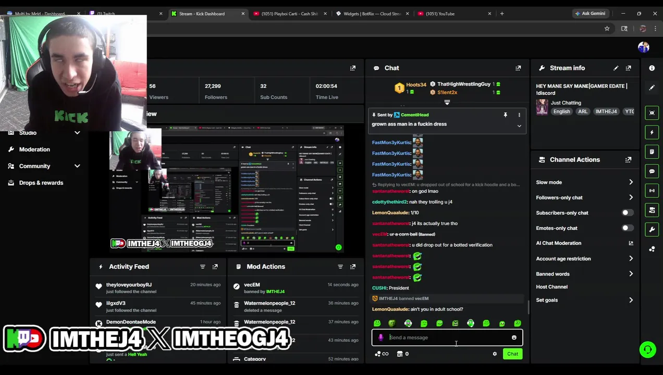The width and height of the screenshot is (663, 375).
Task: Open Drops & rewards in left sidebar
Action: point(41,183)
